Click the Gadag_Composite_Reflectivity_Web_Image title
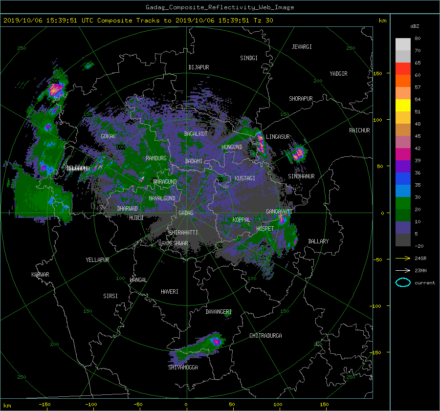The image size is (440, 411). point(220,7)
